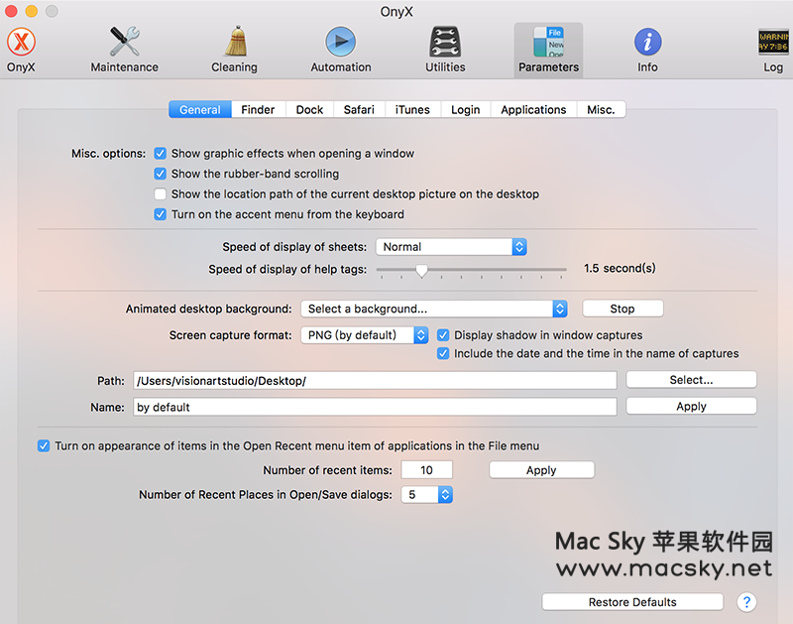Click the screen capture Path field
The width and height of the screenshot is (793, 624).
[x=375, y=381]
